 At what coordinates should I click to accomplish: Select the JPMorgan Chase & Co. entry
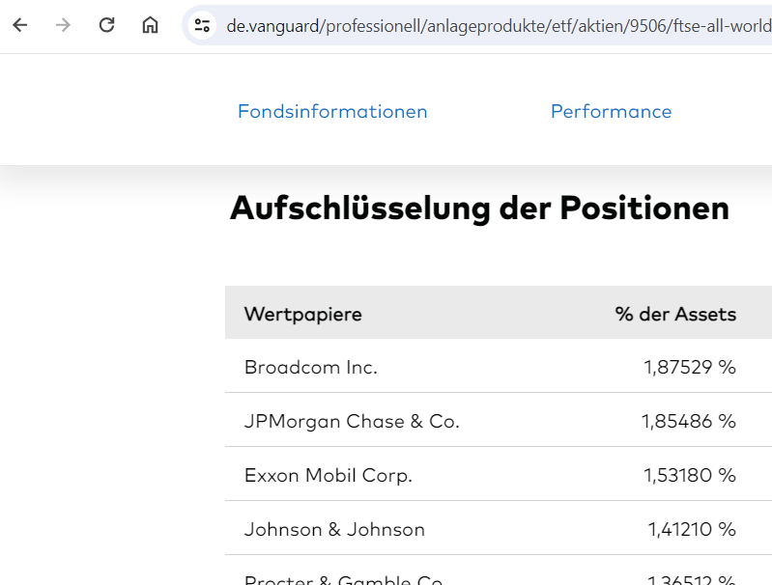tap(352, 421)
